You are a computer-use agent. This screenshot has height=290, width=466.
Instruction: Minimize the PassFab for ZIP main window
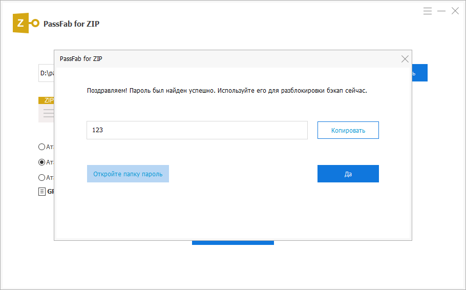coord(441,11)
